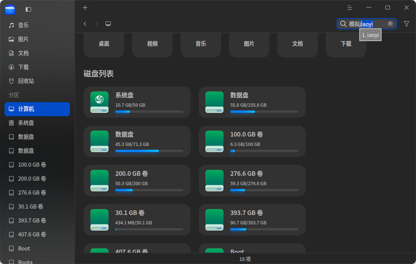Select the 45.3 GB/71.3 GB 数据盘 card
Screen dimensions: 416x264
pyautogui.click(x=137, y=141)
